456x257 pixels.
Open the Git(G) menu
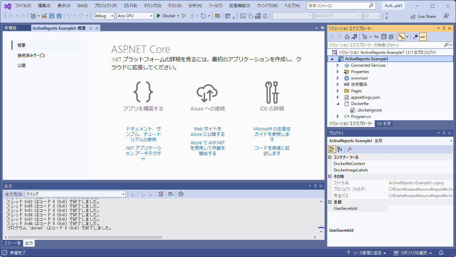82,6
